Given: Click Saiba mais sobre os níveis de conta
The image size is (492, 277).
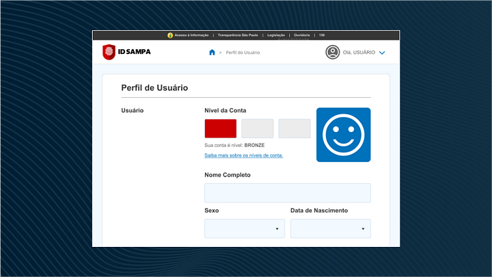Looking at the screenshot, I should (x=244, y=155).
